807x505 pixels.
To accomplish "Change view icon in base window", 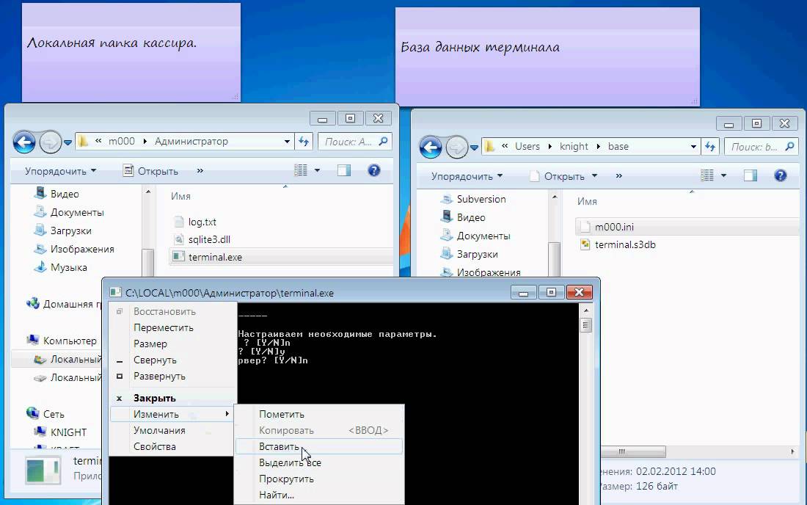I will pos(707,175).
